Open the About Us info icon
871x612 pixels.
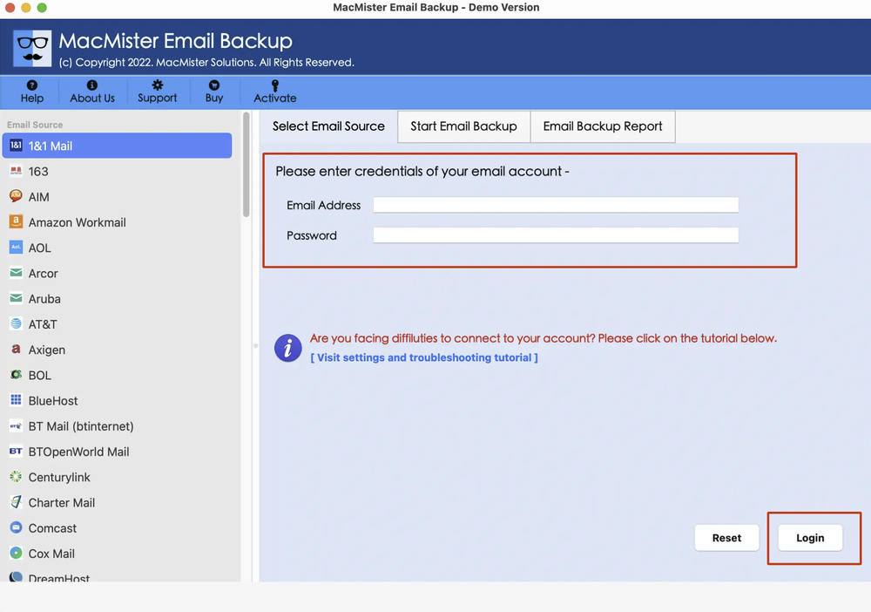coord(92,85)
